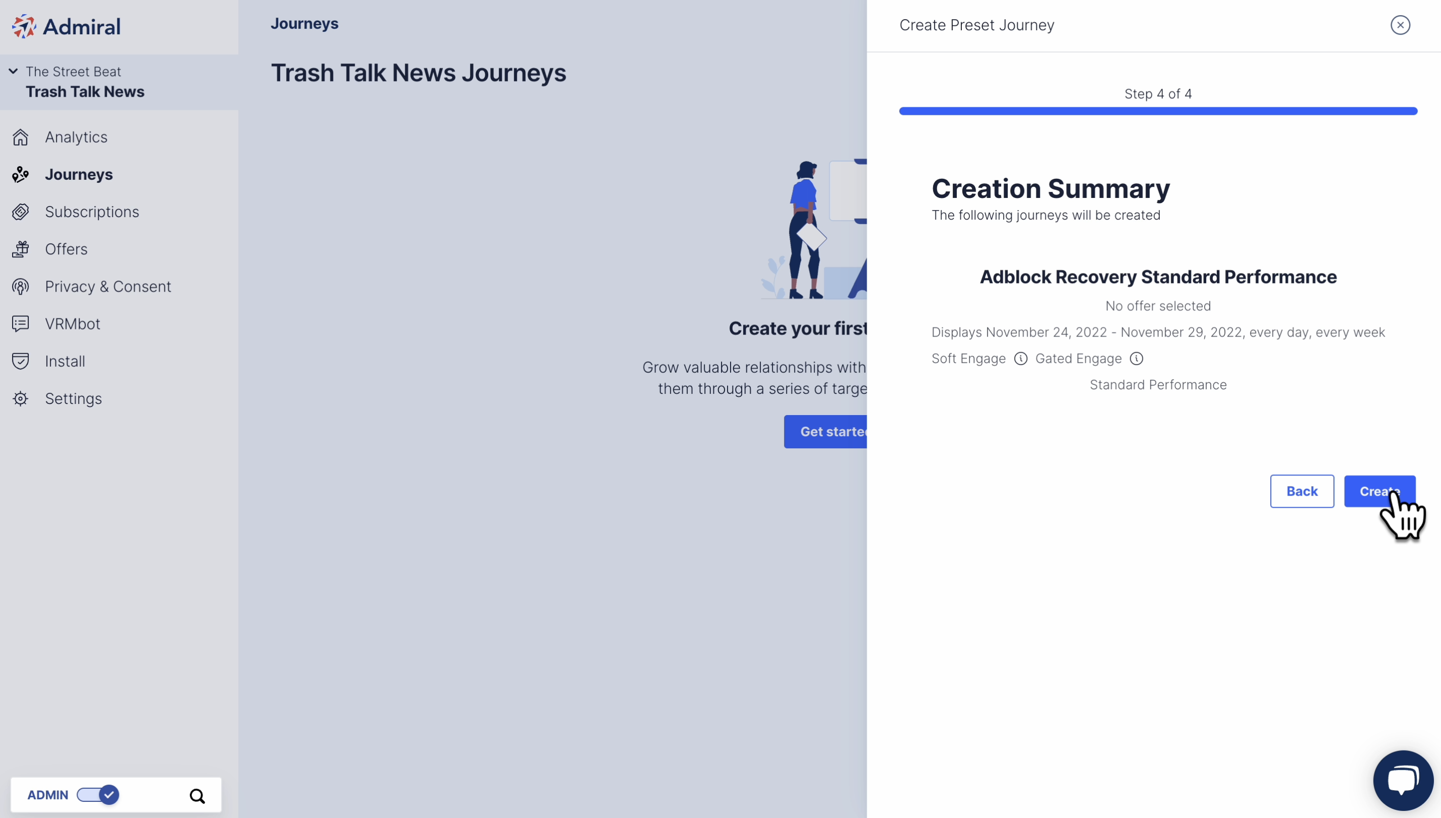The height and width of the screenshot is (818, 1441).
Task: Click the Journeys map-pin icon
Action: pyautogui.click(x=21, y=175)
